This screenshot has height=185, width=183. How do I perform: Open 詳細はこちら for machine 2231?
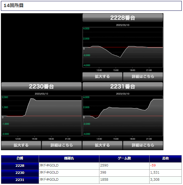point(143,145)
